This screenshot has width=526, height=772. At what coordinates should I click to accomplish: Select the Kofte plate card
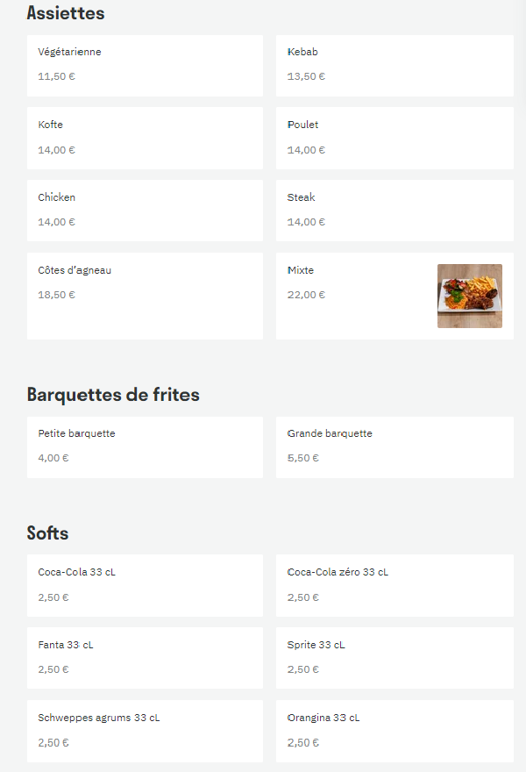tap(145, 138)
